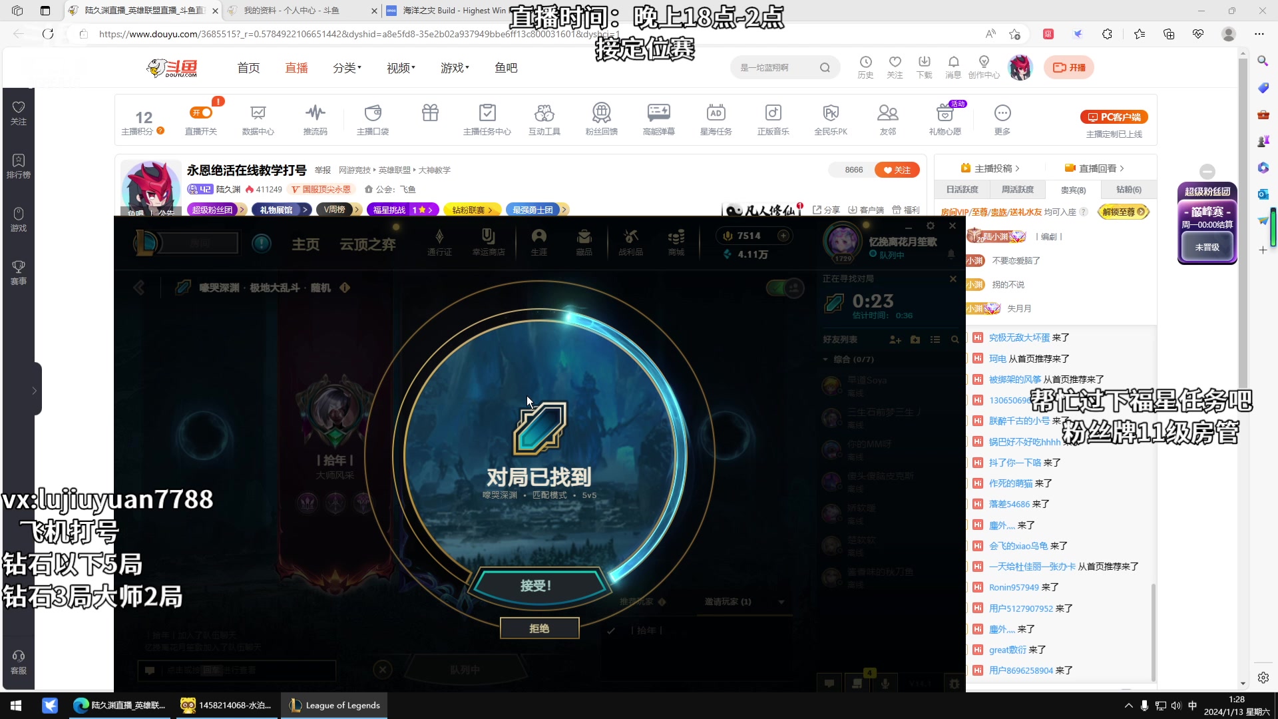
Task: Click 解锁至尊 button
Action: (1123, 212)
